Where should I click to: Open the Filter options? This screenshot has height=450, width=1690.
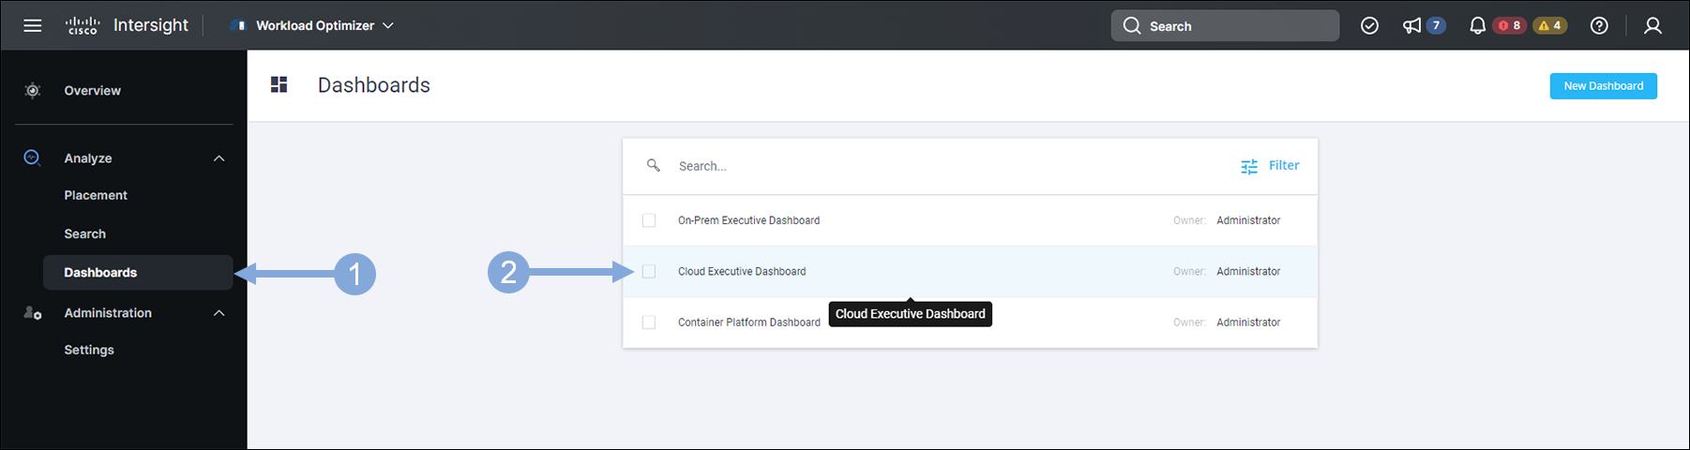click(1270, 166)
